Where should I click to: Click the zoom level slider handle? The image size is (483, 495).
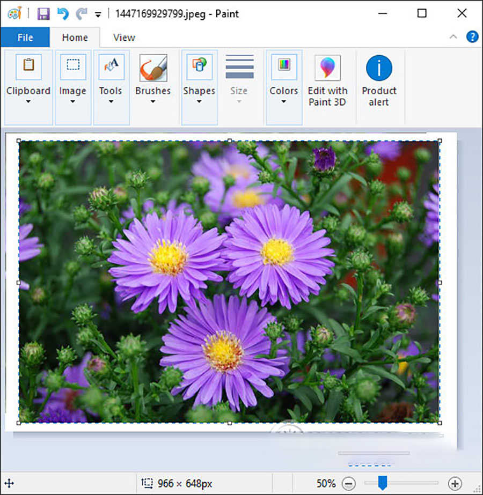(383, 483)
